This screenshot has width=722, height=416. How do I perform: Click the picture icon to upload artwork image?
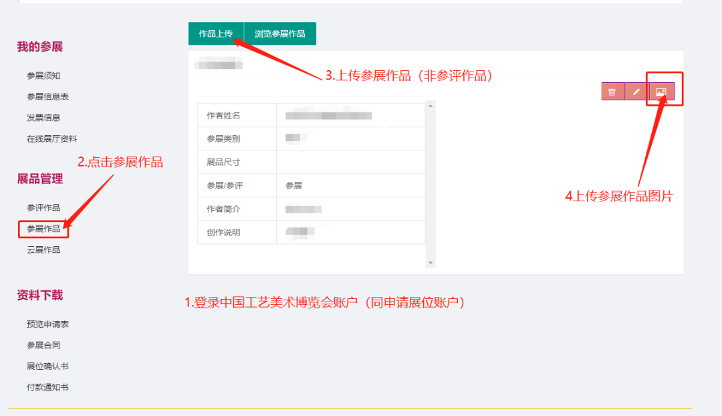click(x=660, y=92)
